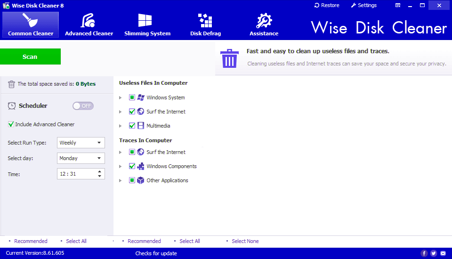Click the small trash icon beside total space saved
Image resolution: width=452 pixels, height=259 pixels.
[11, 84]
